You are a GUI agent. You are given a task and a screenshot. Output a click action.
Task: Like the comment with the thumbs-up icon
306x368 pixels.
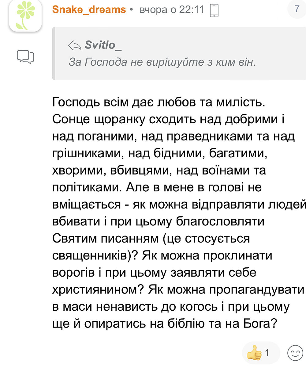coord(254,353)
